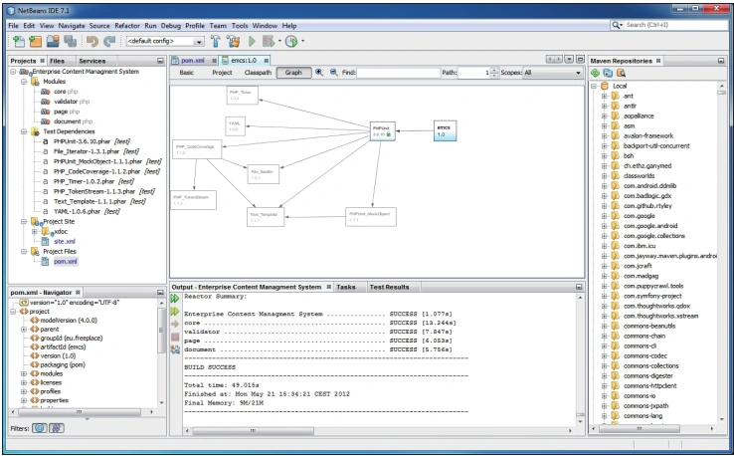734x456 pixels.
Task: Select pom.xml under Project Files
Action: (65, 262)
